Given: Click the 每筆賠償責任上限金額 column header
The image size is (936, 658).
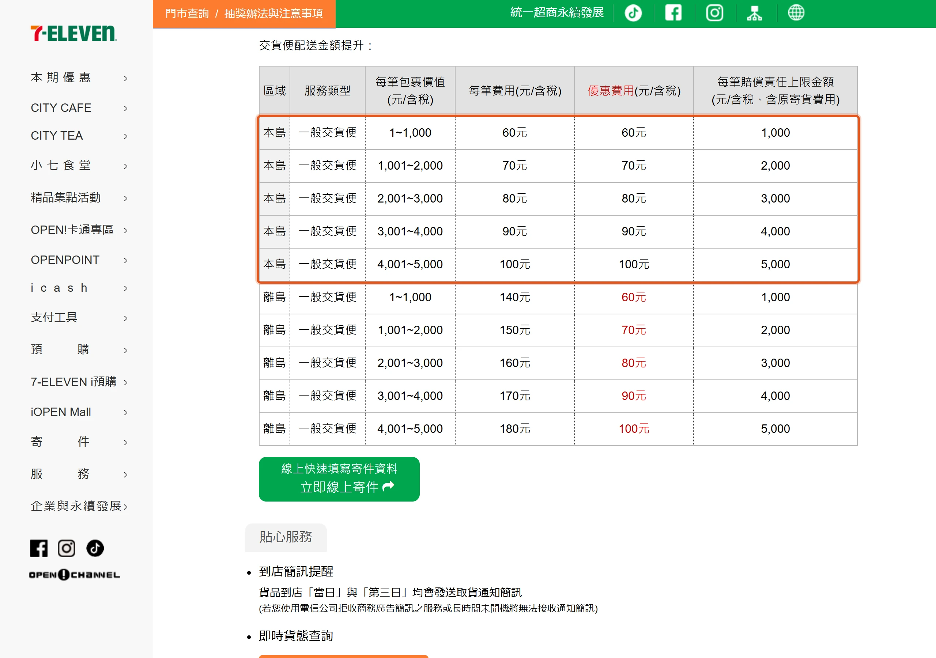Looking at the screenshot, I should click(775, 91).
